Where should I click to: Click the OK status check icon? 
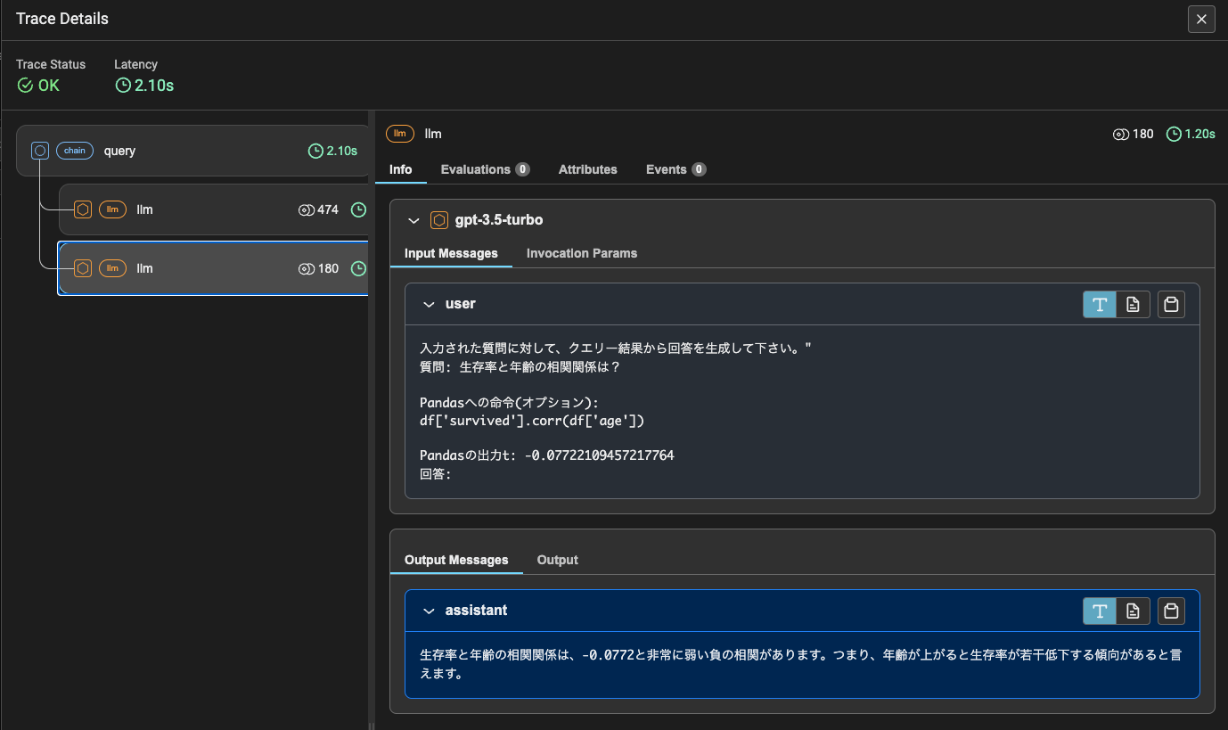click(x=25, y=86)
